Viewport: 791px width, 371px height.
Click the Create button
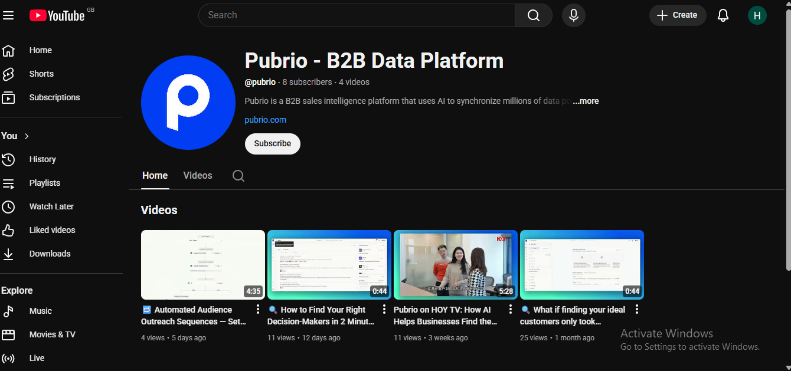677,15
